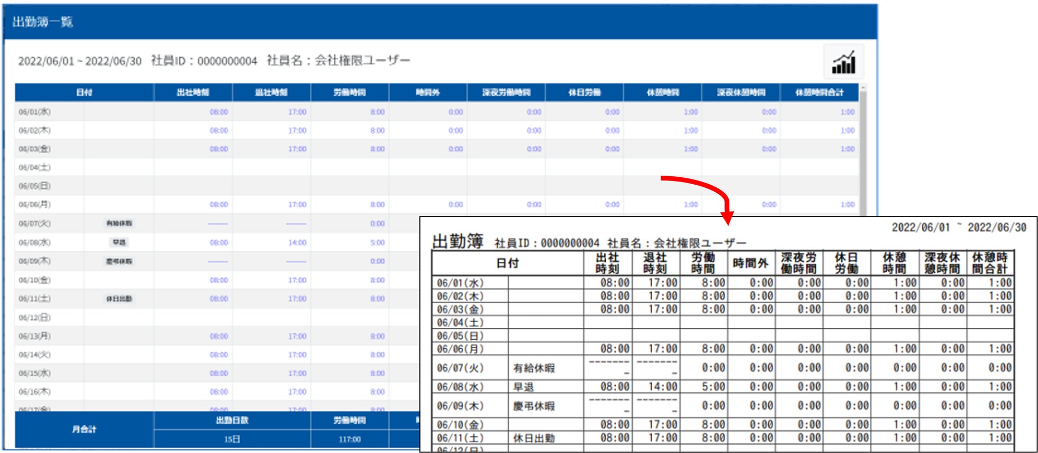This screenshot has width=1038, height=453.
Task: Open the bar graph chart icon
Action: (844, 63)
